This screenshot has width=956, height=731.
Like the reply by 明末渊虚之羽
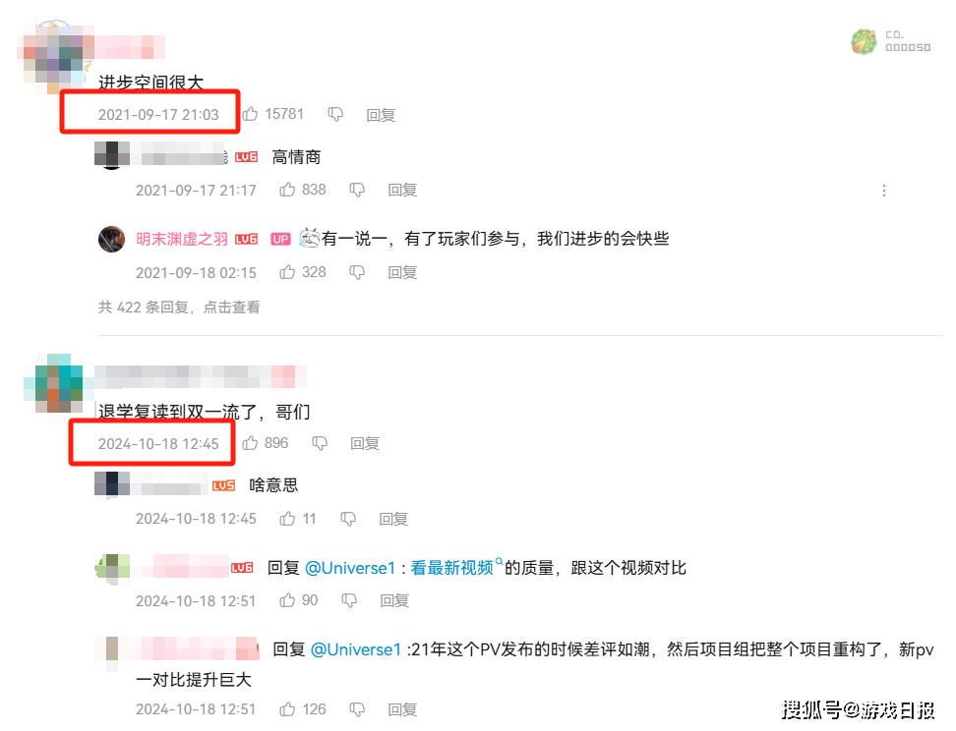287,272
